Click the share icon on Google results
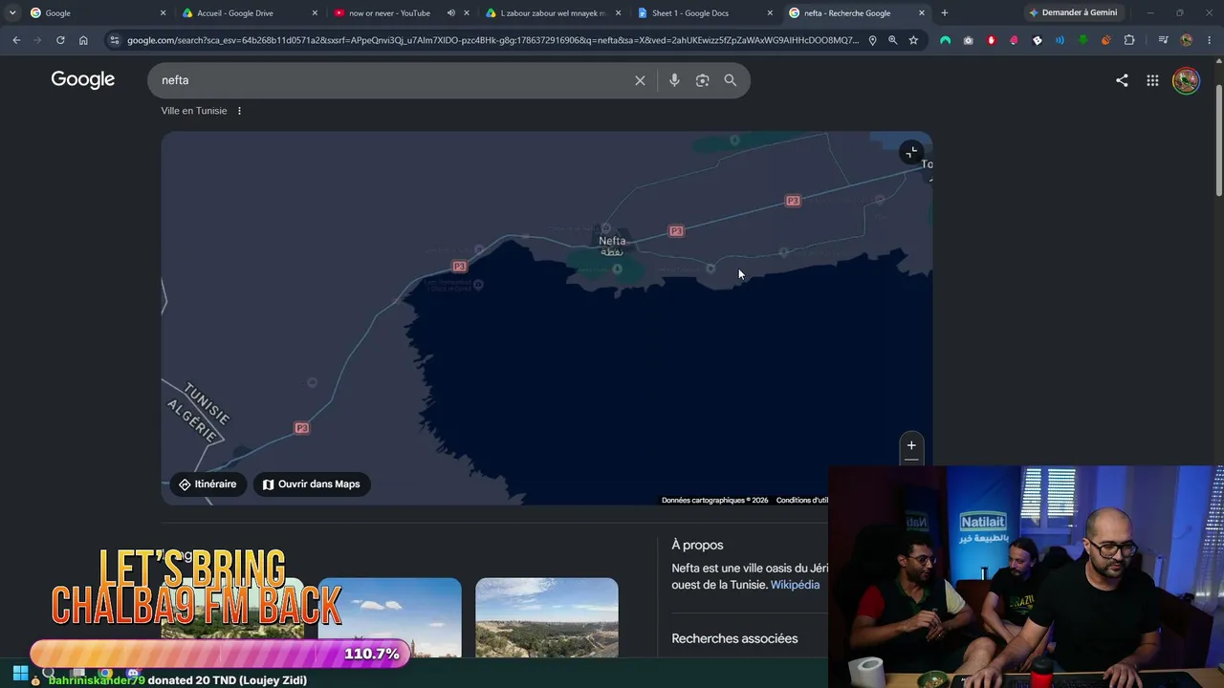 (x=1122, y=80)
